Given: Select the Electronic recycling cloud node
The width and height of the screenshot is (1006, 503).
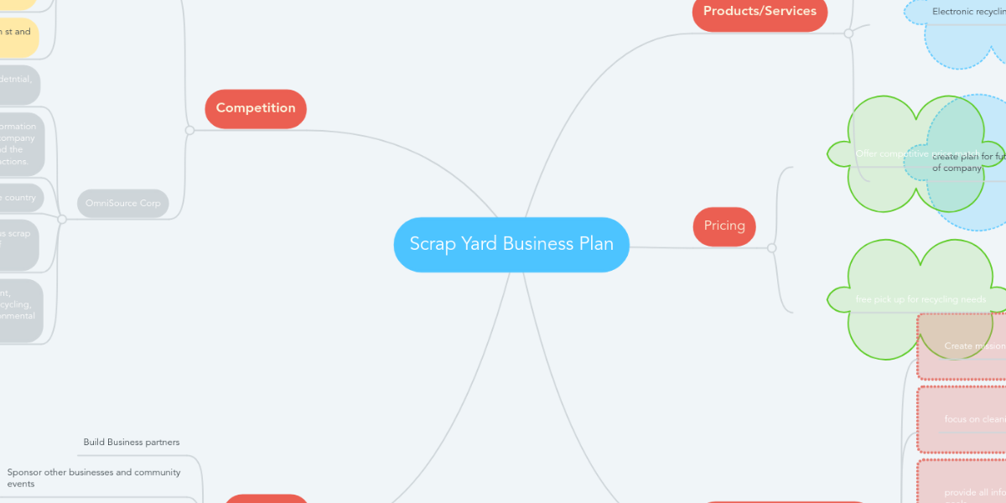Looking at the screenshot, I should tap(964, 12).
